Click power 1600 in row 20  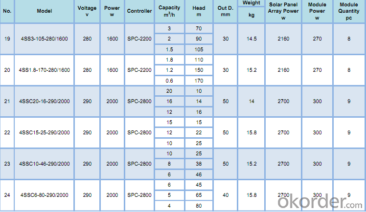pos(112,70)
